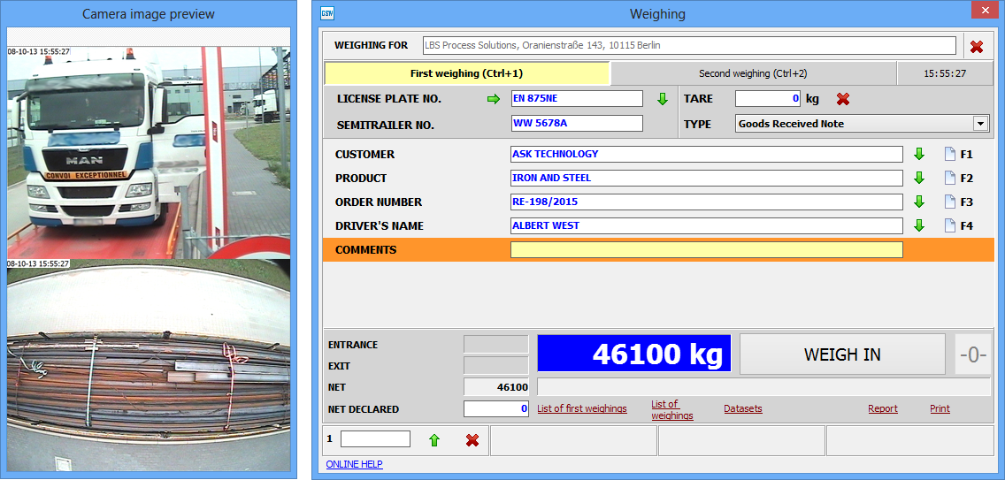Open the Type dropdown Goods Received Note
Viewport: 1005px width, 480px height.
(x=862, y=124)
